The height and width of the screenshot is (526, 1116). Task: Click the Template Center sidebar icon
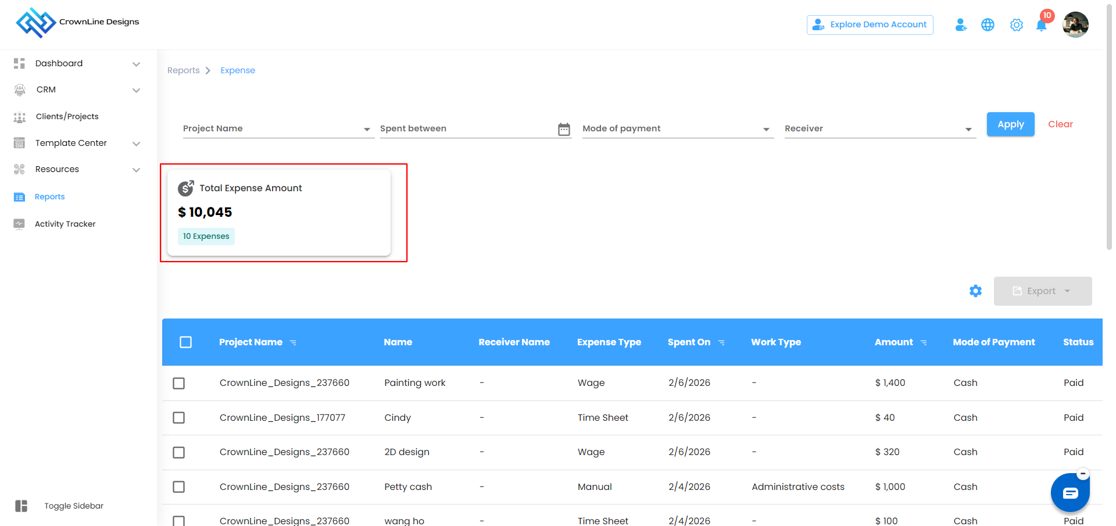tap(19, 143)
